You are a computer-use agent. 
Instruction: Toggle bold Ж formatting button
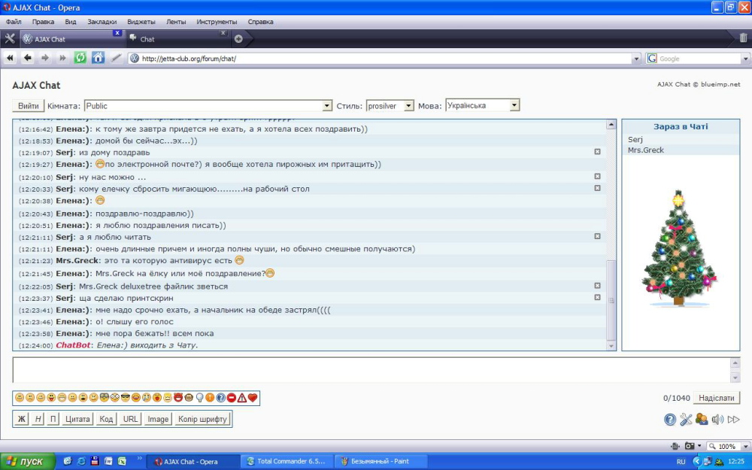(22, 419)
